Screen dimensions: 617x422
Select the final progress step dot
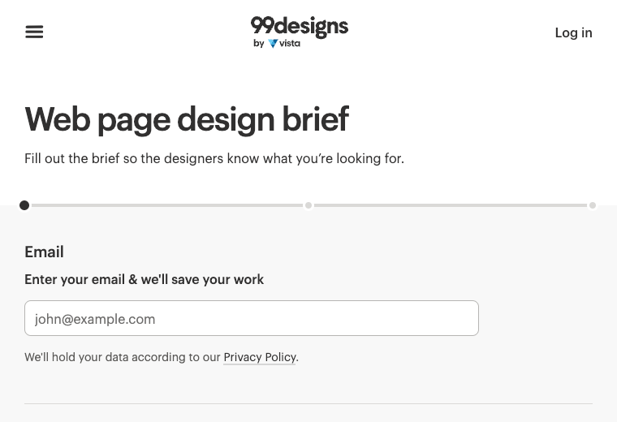point(593,205)
